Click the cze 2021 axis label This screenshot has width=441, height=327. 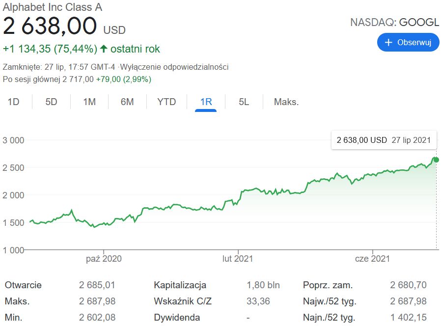tap(372, 259)
